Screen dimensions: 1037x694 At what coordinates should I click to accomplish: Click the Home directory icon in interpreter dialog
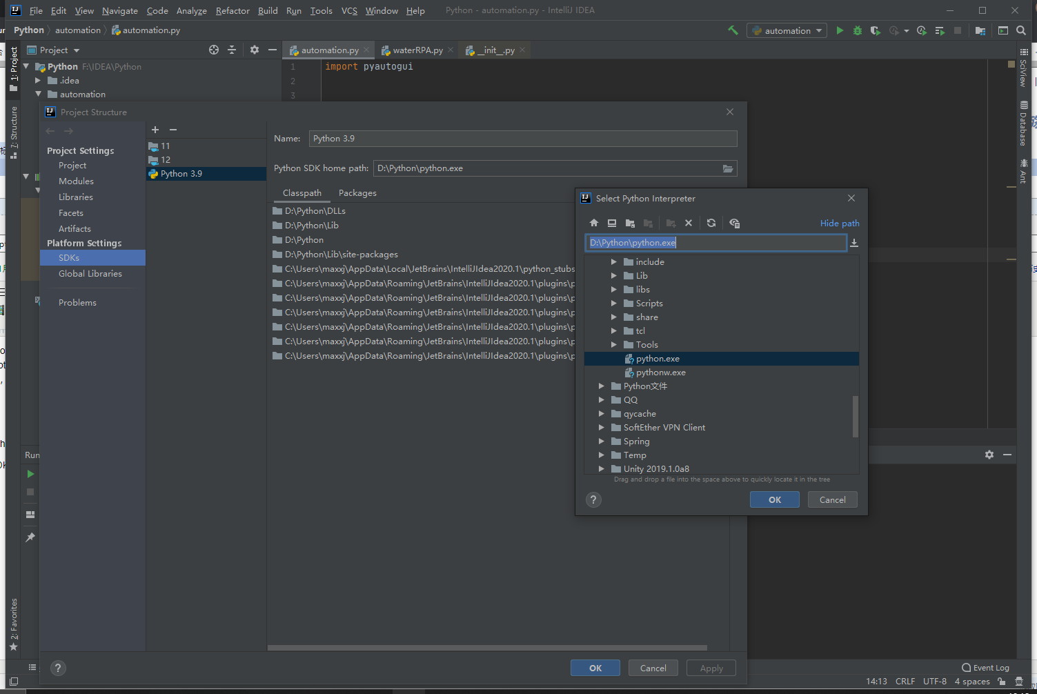[594, 223]
